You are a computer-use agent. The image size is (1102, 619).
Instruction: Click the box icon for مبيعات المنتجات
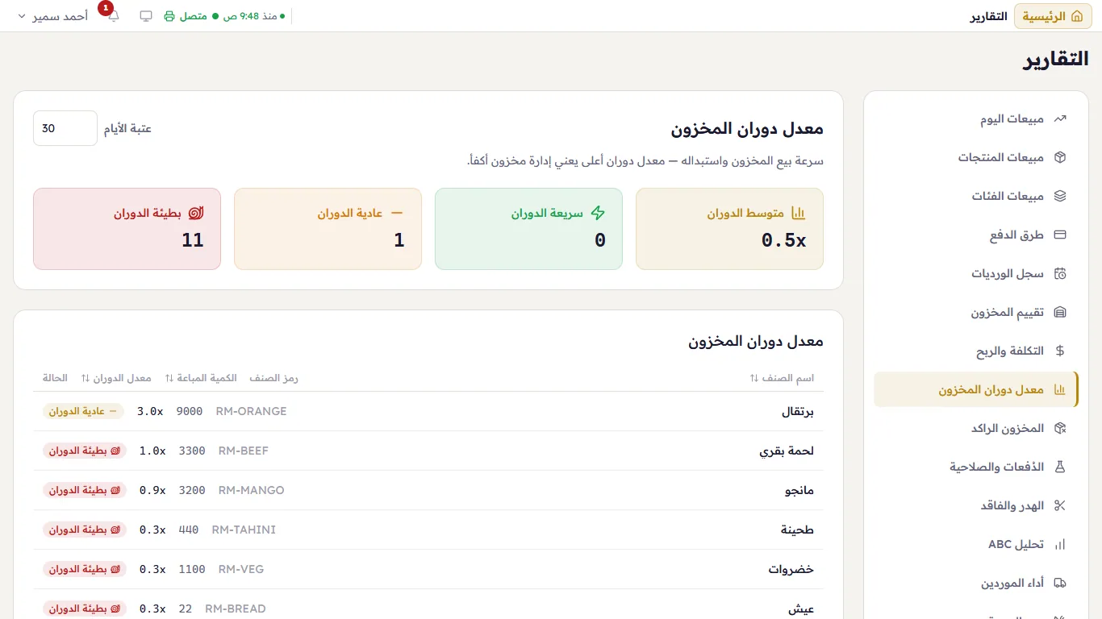[x=1060, y=158]
